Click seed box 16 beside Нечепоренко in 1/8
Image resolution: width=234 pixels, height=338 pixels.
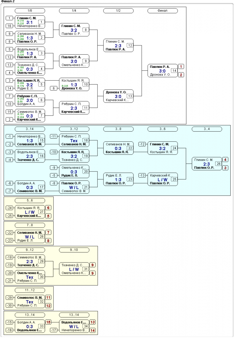pos(10,26)
